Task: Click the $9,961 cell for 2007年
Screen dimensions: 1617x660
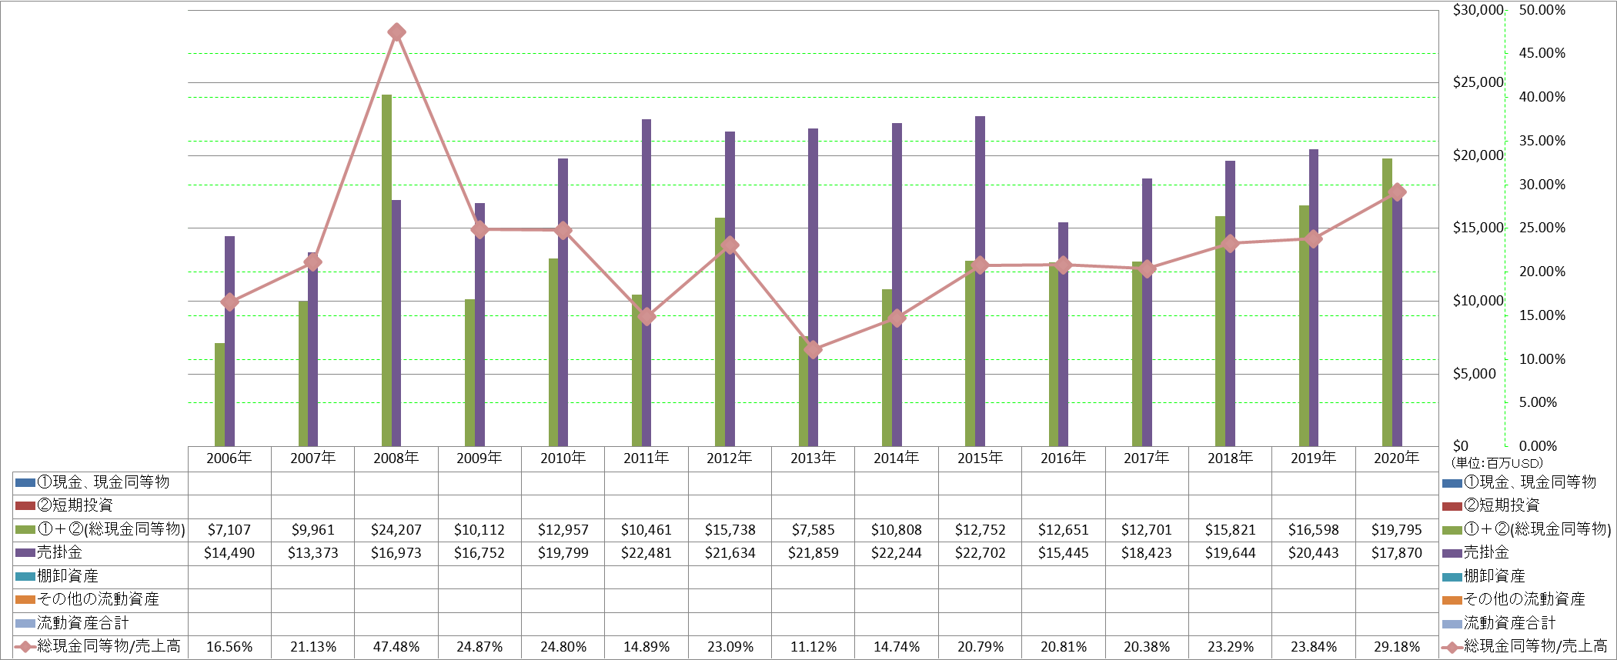Action: tap(313, 530)
